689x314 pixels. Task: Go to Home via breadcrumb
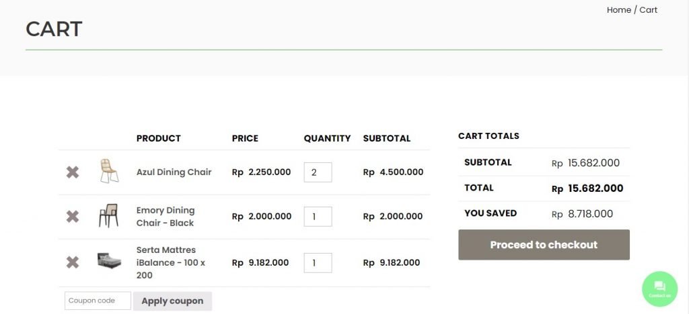click(618, 10)
